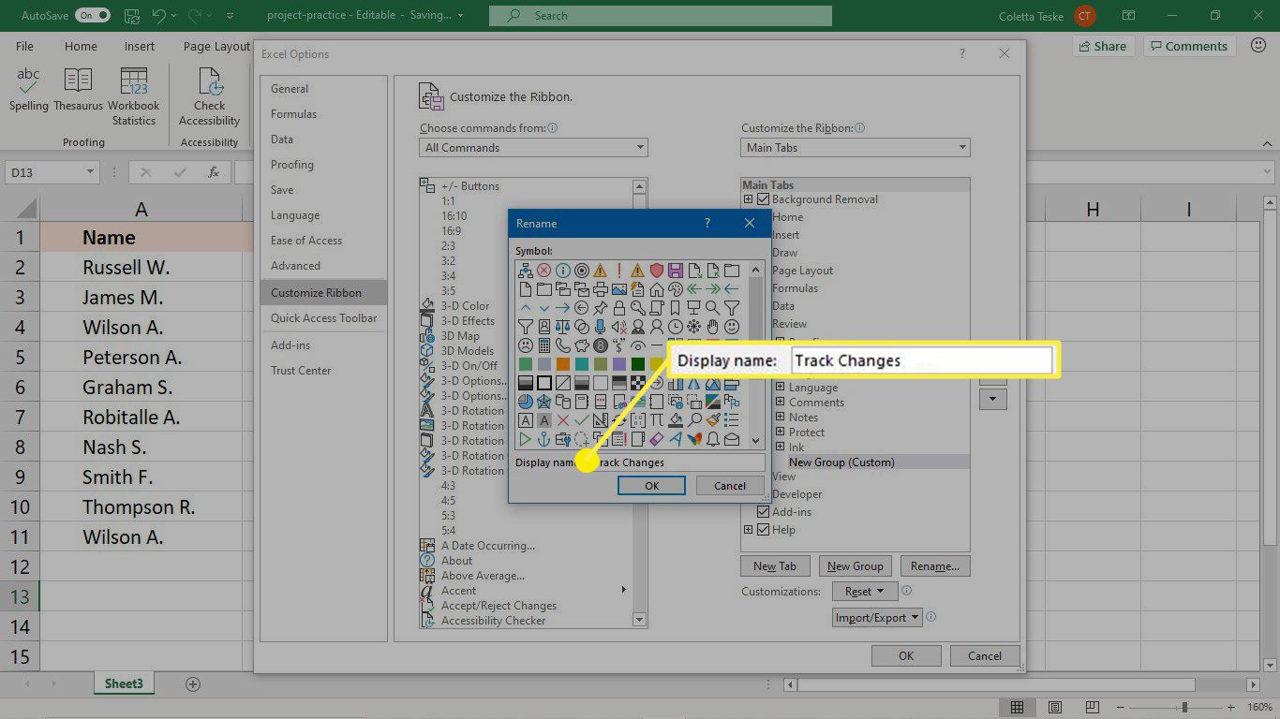Pick the purple floppy disk save symbol
The image size is (1280, 719).
(676, 271)
